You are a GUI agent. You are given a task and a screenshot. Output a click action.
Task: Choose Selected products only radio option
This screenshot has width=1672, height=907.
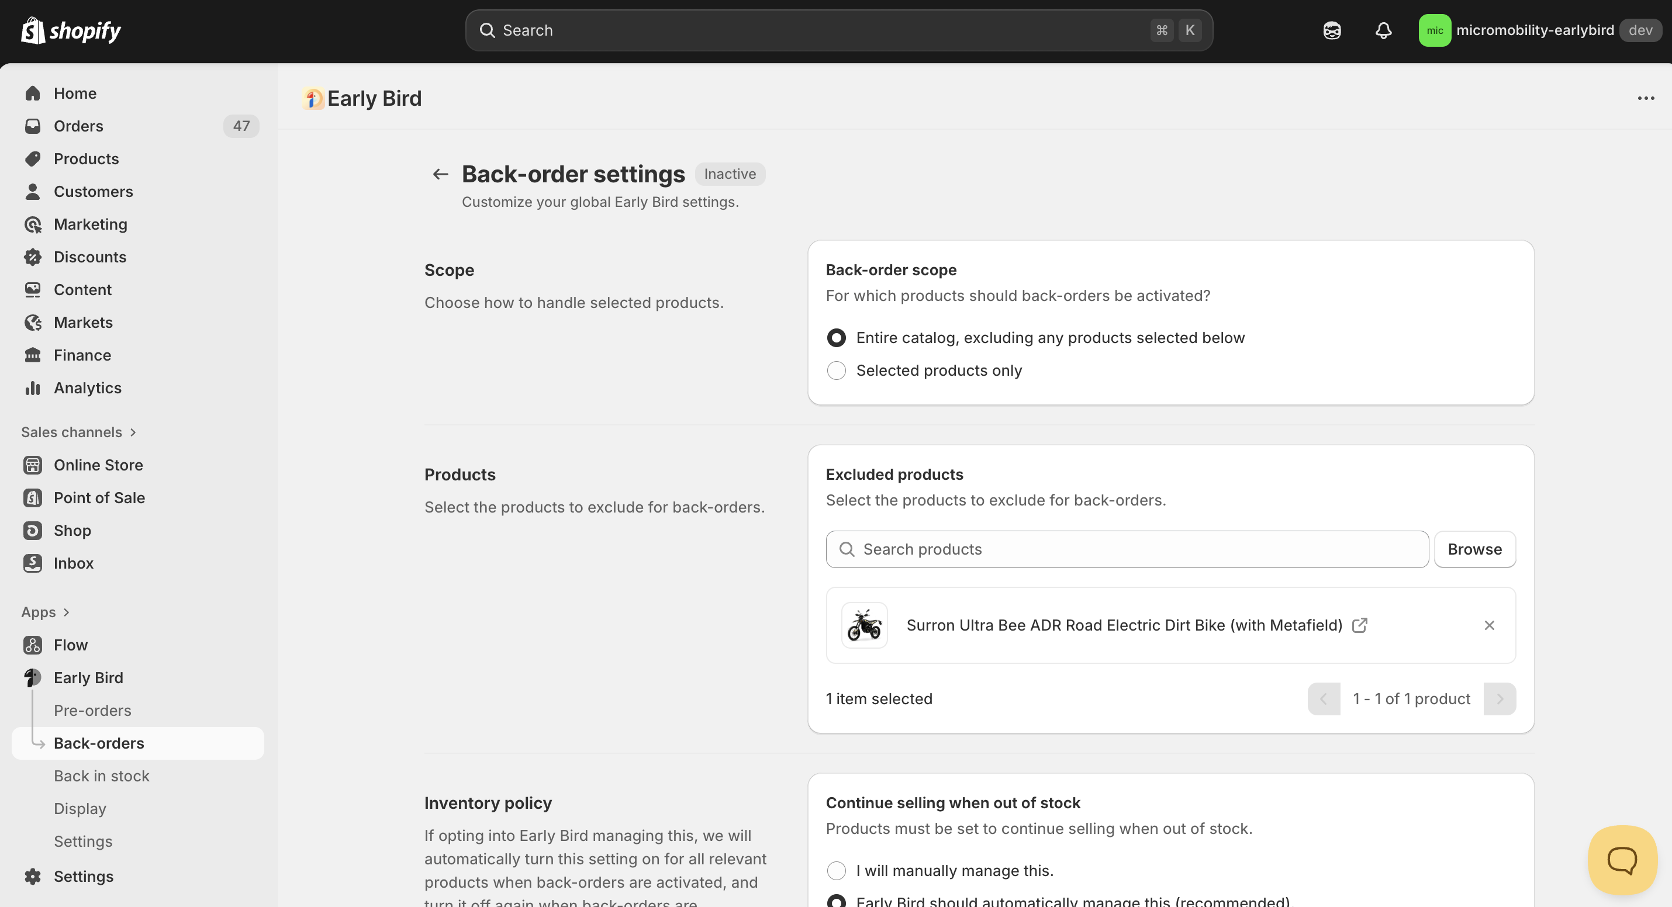pyautogui.click(x=836, y=371)
